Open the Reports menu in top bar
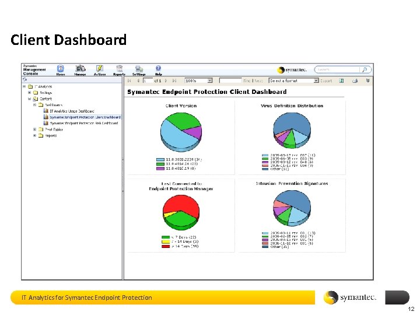 tap(119, 70)
